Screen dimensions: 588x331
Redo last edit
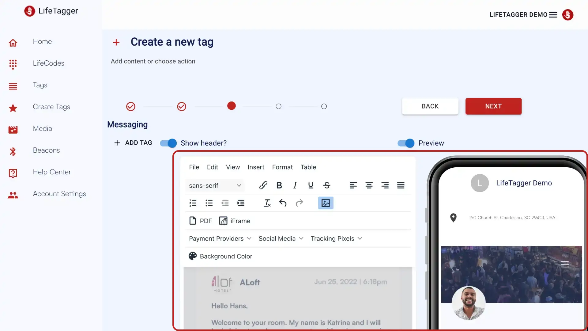click(299, 203)
